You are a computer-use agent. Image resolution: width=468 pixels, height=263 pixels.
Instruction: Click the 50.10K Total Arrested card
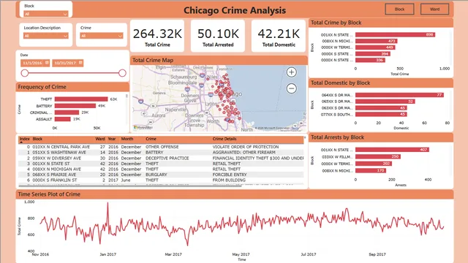[x=218, y=36]
